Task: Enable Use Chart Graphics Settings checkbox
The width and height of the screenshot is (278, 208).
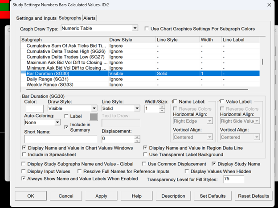Action: [x=147, y=29]
